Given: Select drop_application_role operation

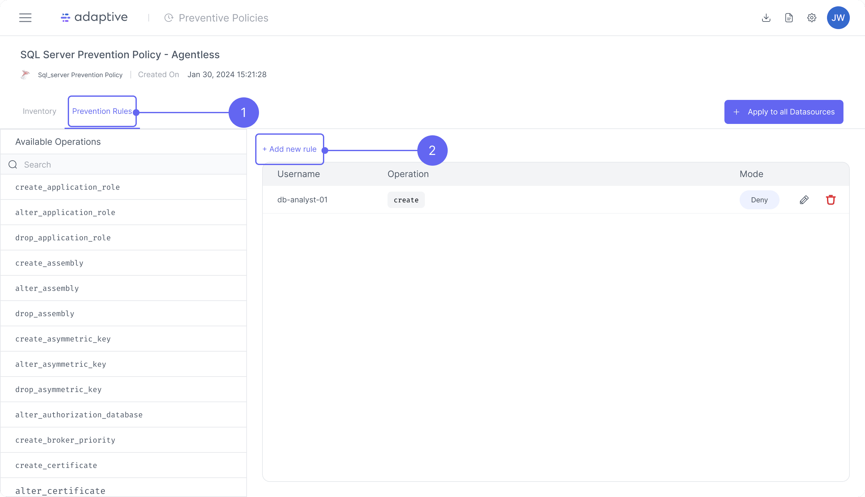Looking at the screenshot, I should [x=123, y=237].
